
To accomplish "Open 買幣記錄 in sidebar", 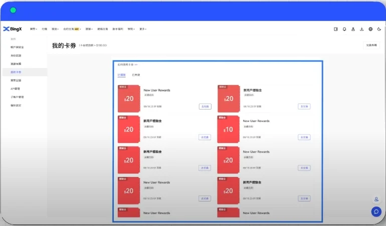I will pyautogui.click(x=16, y=80).
